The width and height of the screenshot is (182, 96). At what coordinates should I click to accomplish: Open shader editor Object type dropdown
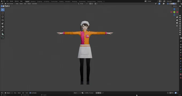pos(9,93)
